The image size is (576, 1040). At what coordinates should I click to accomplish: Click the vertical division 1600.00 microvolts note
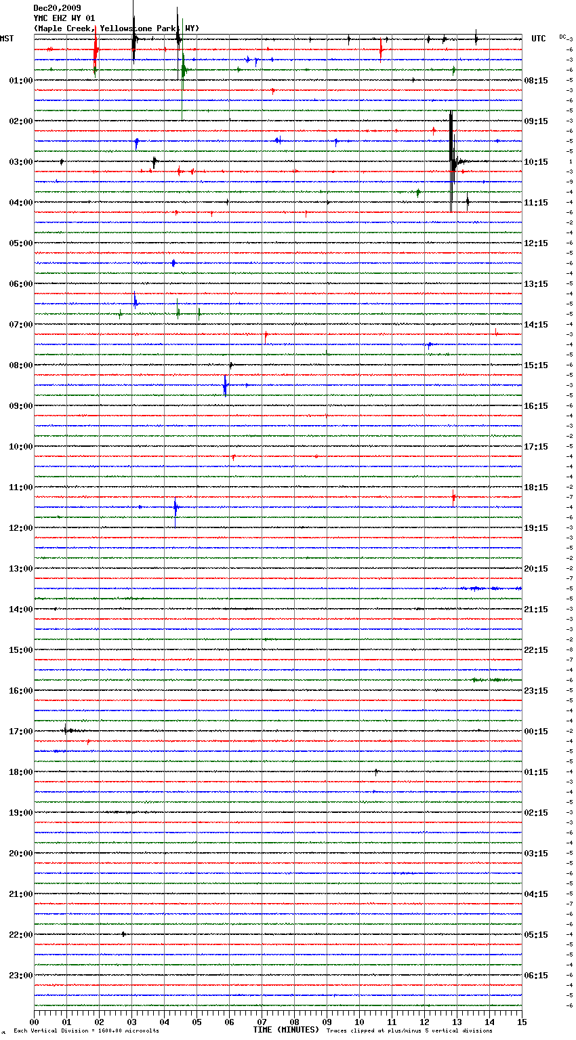tap(86, 1031)
